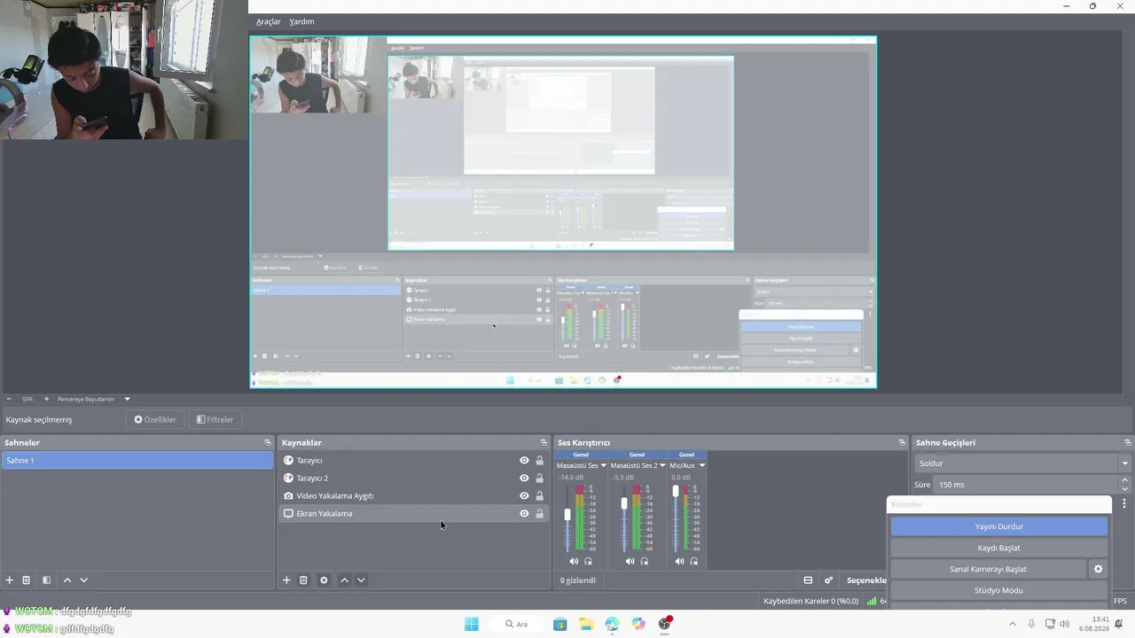Viewport: 1135px width, 638px height.
Task: Mute Masaüstü Ses channel
Action: [x=574, y=561]
